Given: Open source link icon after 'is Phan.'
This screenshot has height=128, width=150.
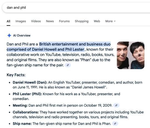Looking at the screenshot, I should (x=115, y=124).
